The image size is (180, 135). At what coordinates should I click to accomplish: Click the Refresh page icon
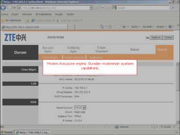point(103,8)
